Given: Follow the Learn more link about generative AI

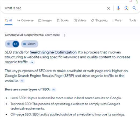Looking at the screenshot, I should pos(52,35).
